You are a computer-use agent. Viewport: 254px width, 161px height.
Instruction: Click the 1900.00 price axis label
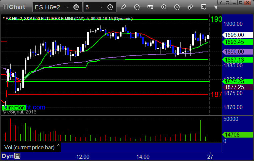click(233, 24)
